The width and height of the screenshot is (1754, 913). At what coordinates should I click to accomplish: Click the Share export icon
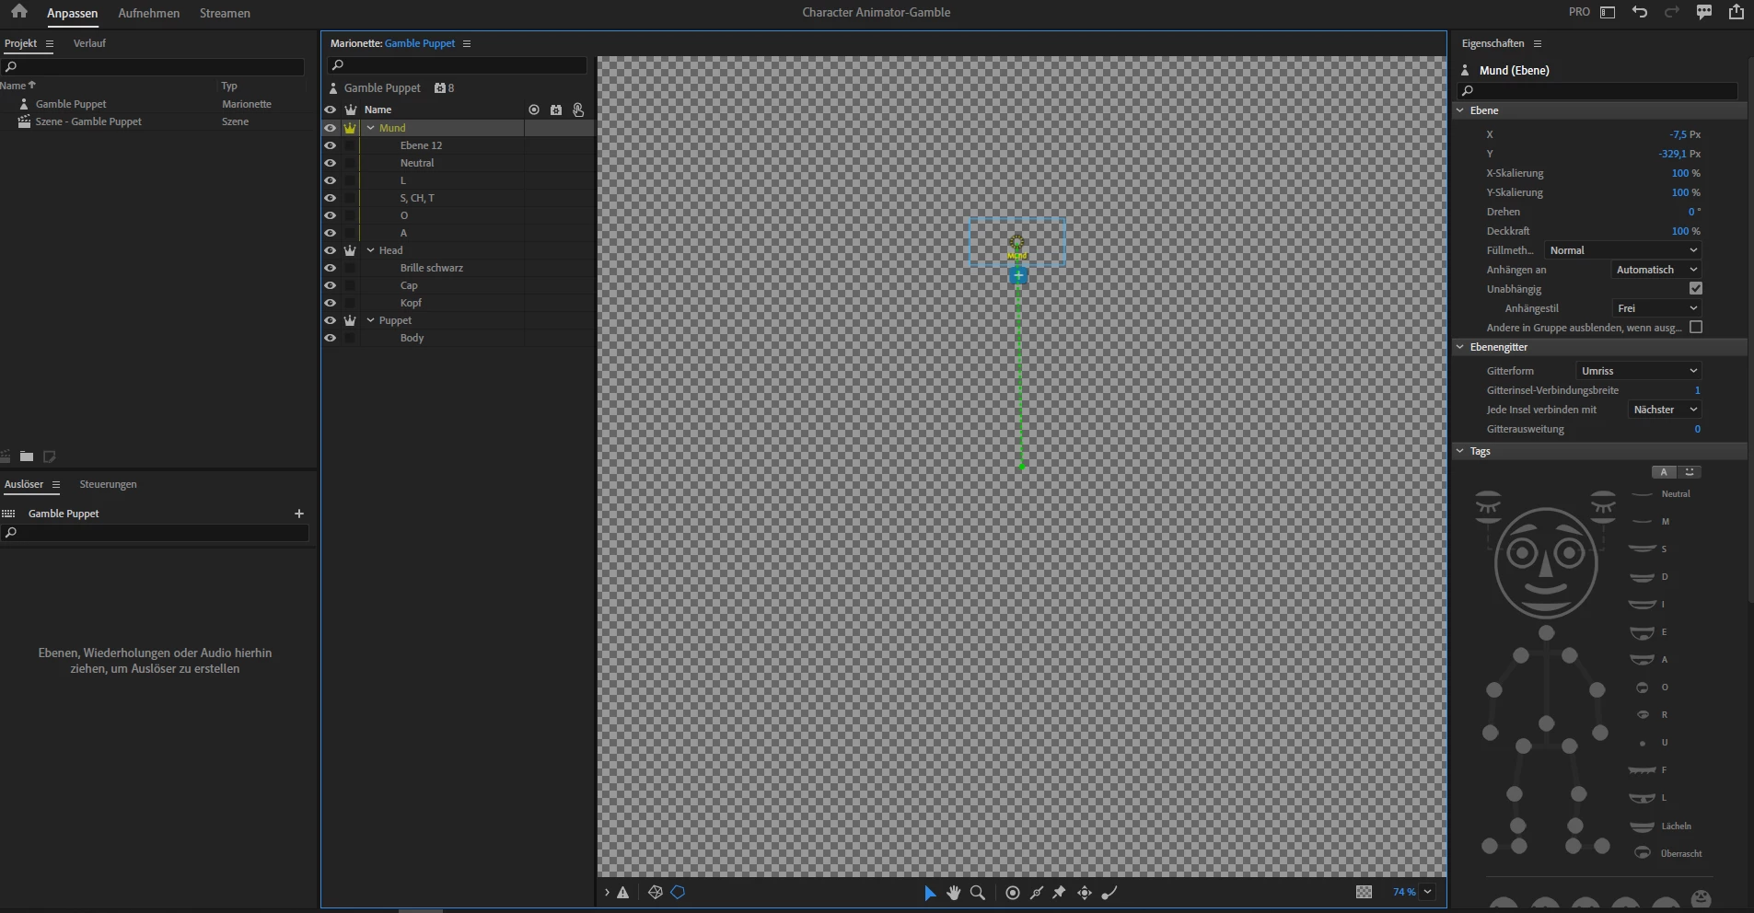[x=1737, y=12]
